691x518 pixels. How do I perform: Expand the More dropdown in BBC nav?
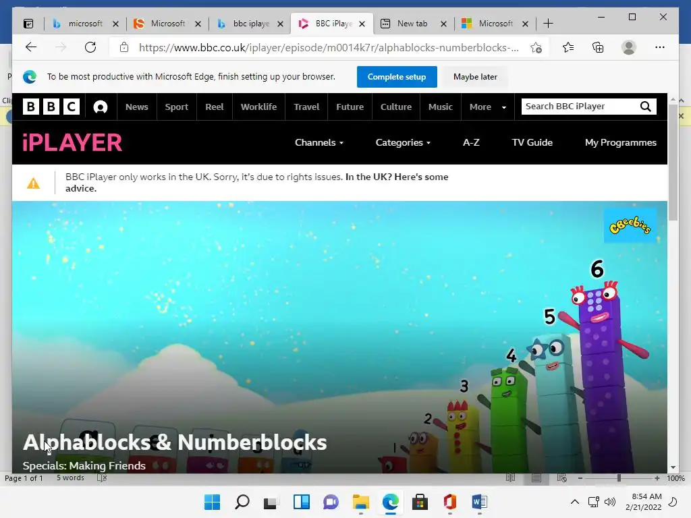click(487, 107)
